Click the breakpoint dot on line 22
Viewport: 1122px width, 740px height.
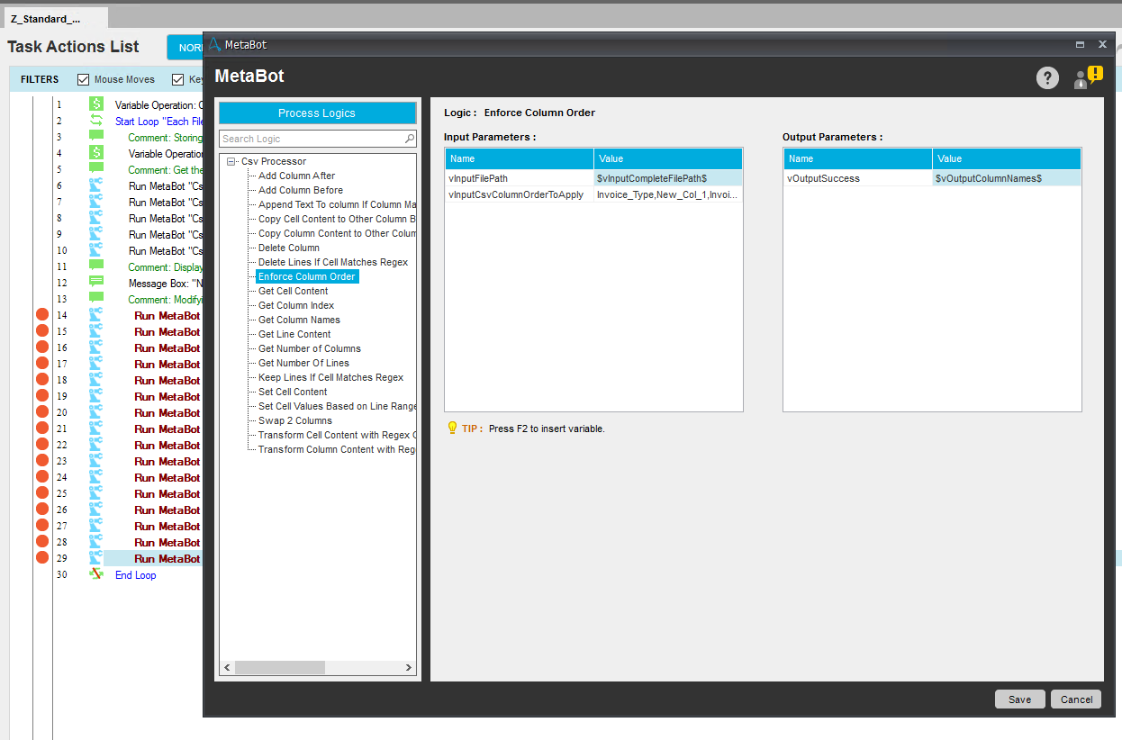41,445
